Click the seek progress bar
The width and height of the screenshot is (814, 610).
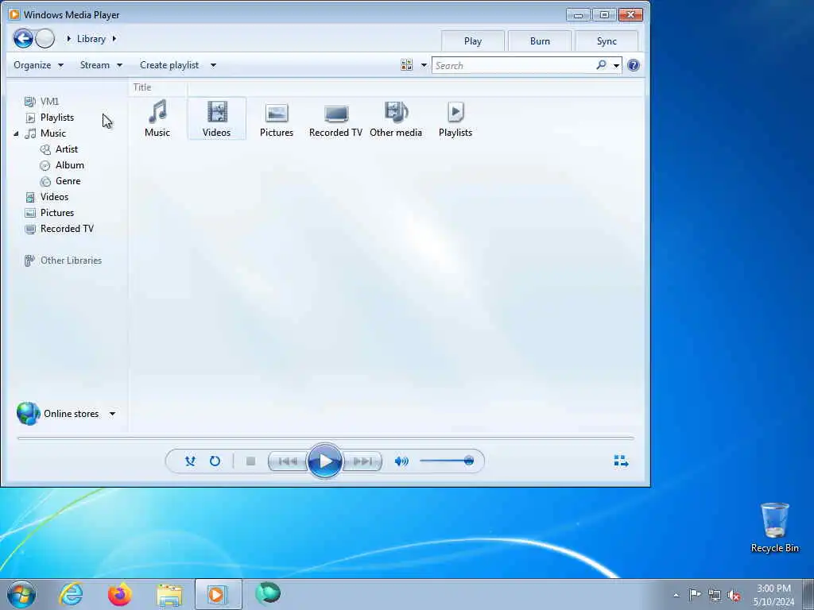(x=325, y=438)
